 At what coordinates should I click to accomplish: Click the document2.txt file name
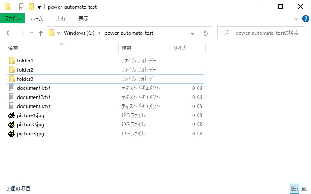point(34,97)
